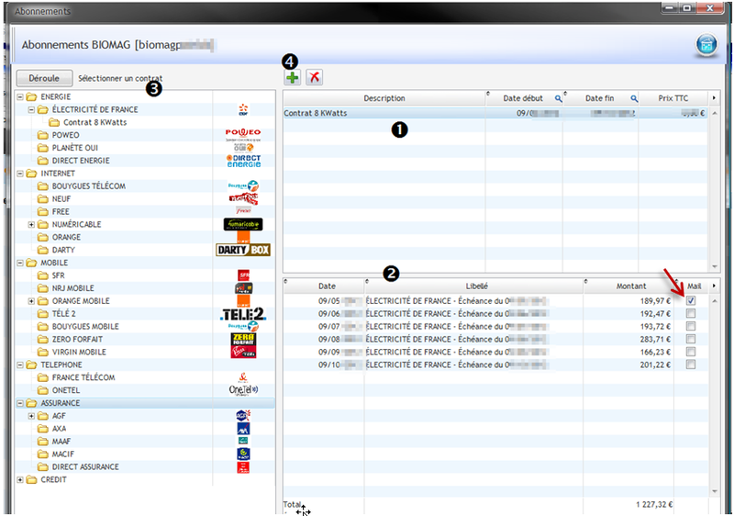Add a contract with the green plus icon

[x=293, y=77]
